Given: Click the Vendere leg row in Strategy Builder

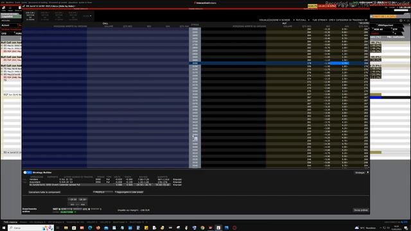Looking at the screenshot, I should point(105,180).
